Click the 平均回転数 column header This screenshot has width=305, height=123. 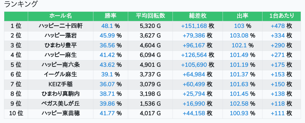pos(150,16)
